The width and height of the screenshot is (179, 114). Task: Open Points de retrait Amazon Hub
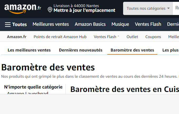coord(60,37)
